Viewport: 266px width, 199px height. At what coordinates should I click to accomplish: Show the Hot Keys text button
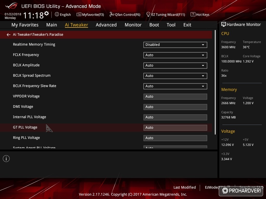point(203,15)
